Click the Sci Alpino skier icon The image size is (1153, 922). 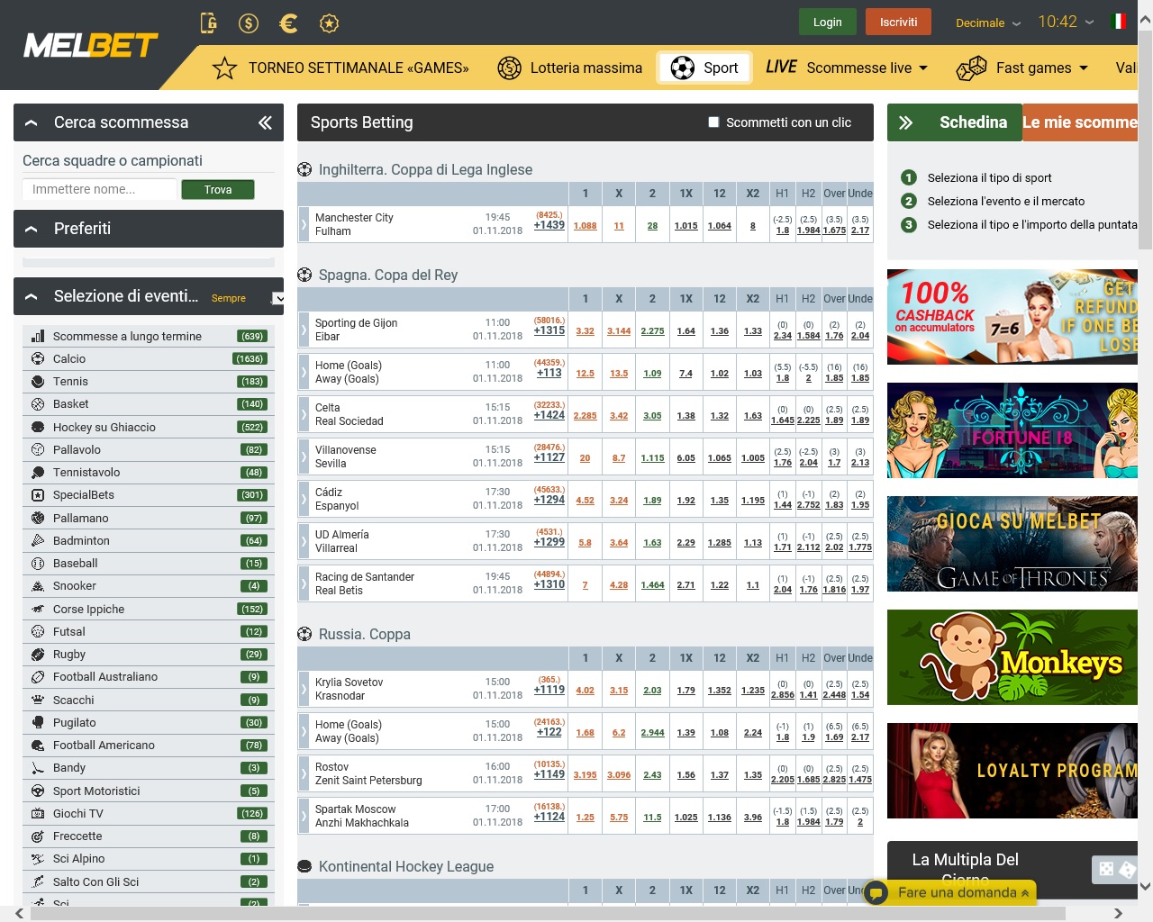38,859
